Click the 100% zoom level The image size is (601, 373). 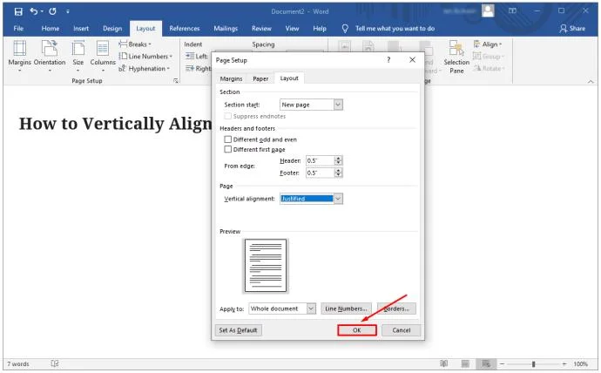(581, 363)
